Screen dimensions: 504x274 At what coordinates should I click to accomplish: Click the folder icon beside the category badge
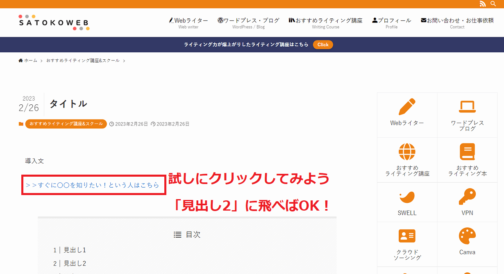click(21, 124)
